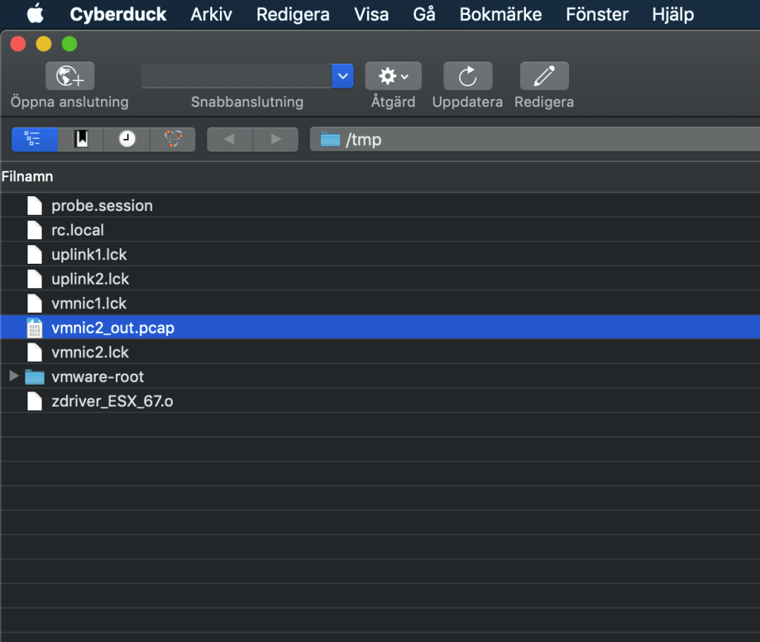Show the connection history view
Image resolution: width=760 pixels, height=642 pixels.
(127, 139)
